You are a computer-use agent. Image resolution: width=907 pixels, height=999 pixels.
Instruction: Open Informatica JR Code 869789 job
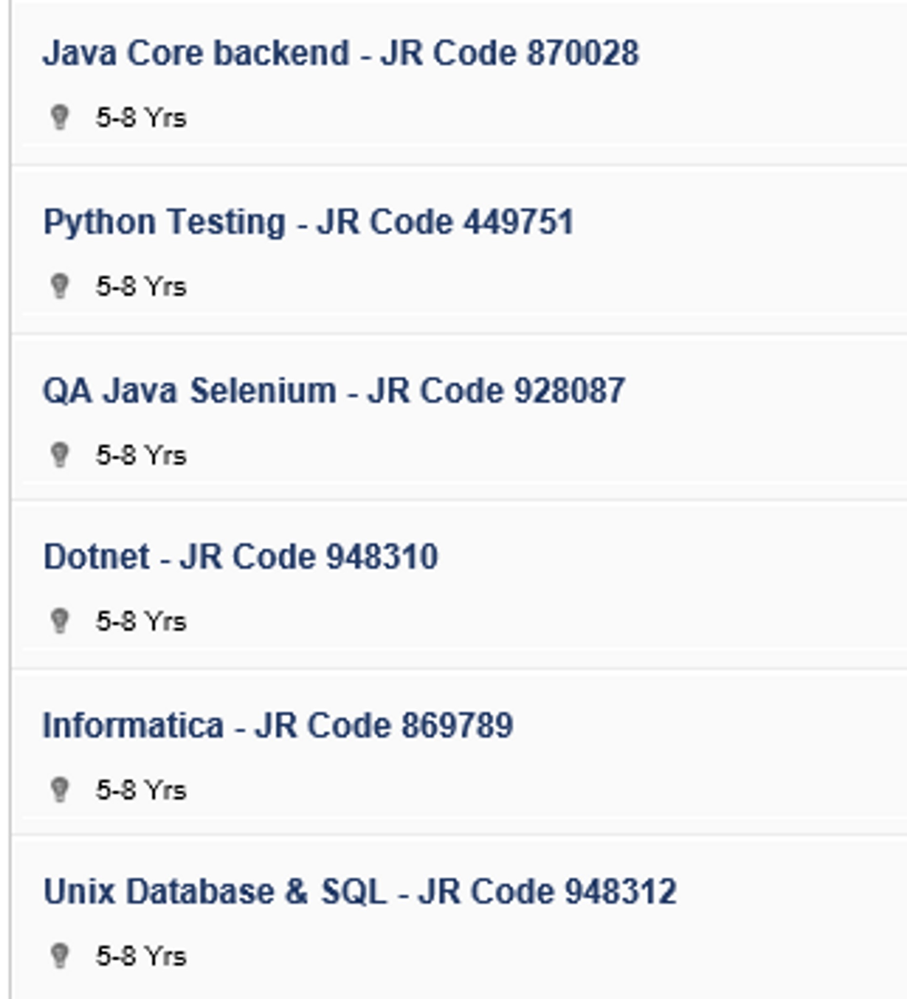coord(278,725)
